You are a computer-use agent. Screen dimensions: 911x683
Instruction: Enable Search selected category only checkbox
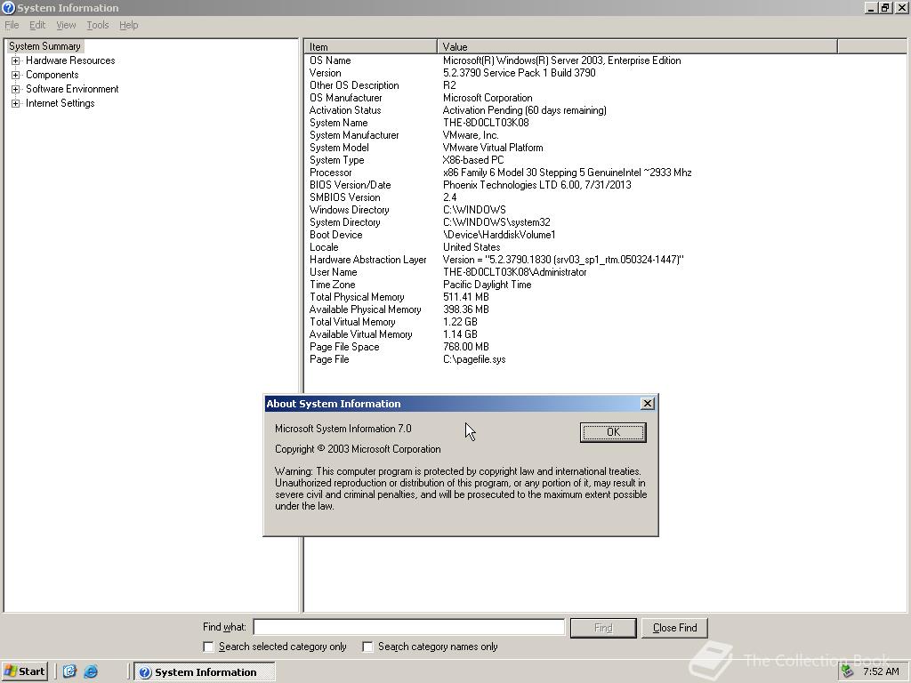208,647
